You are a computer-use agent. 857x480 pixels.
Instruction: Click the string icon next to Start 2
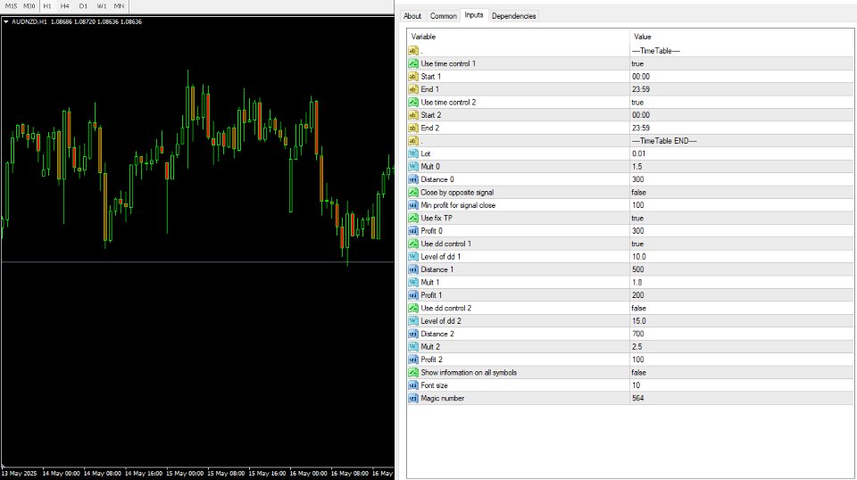tap(413, 115)
